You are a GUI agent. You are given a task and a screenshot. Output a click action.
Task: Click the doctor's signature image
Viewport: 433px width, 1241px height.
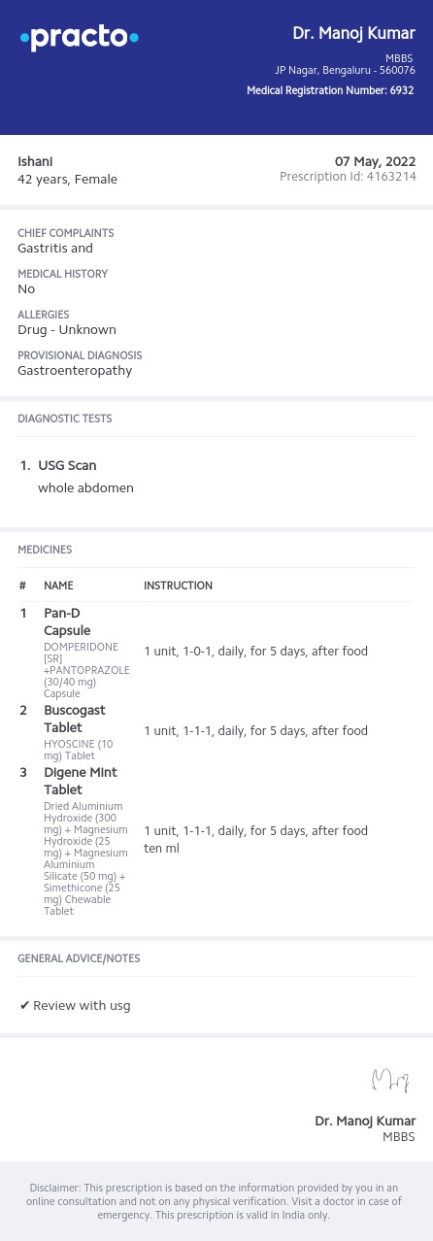click(390, 1079)
